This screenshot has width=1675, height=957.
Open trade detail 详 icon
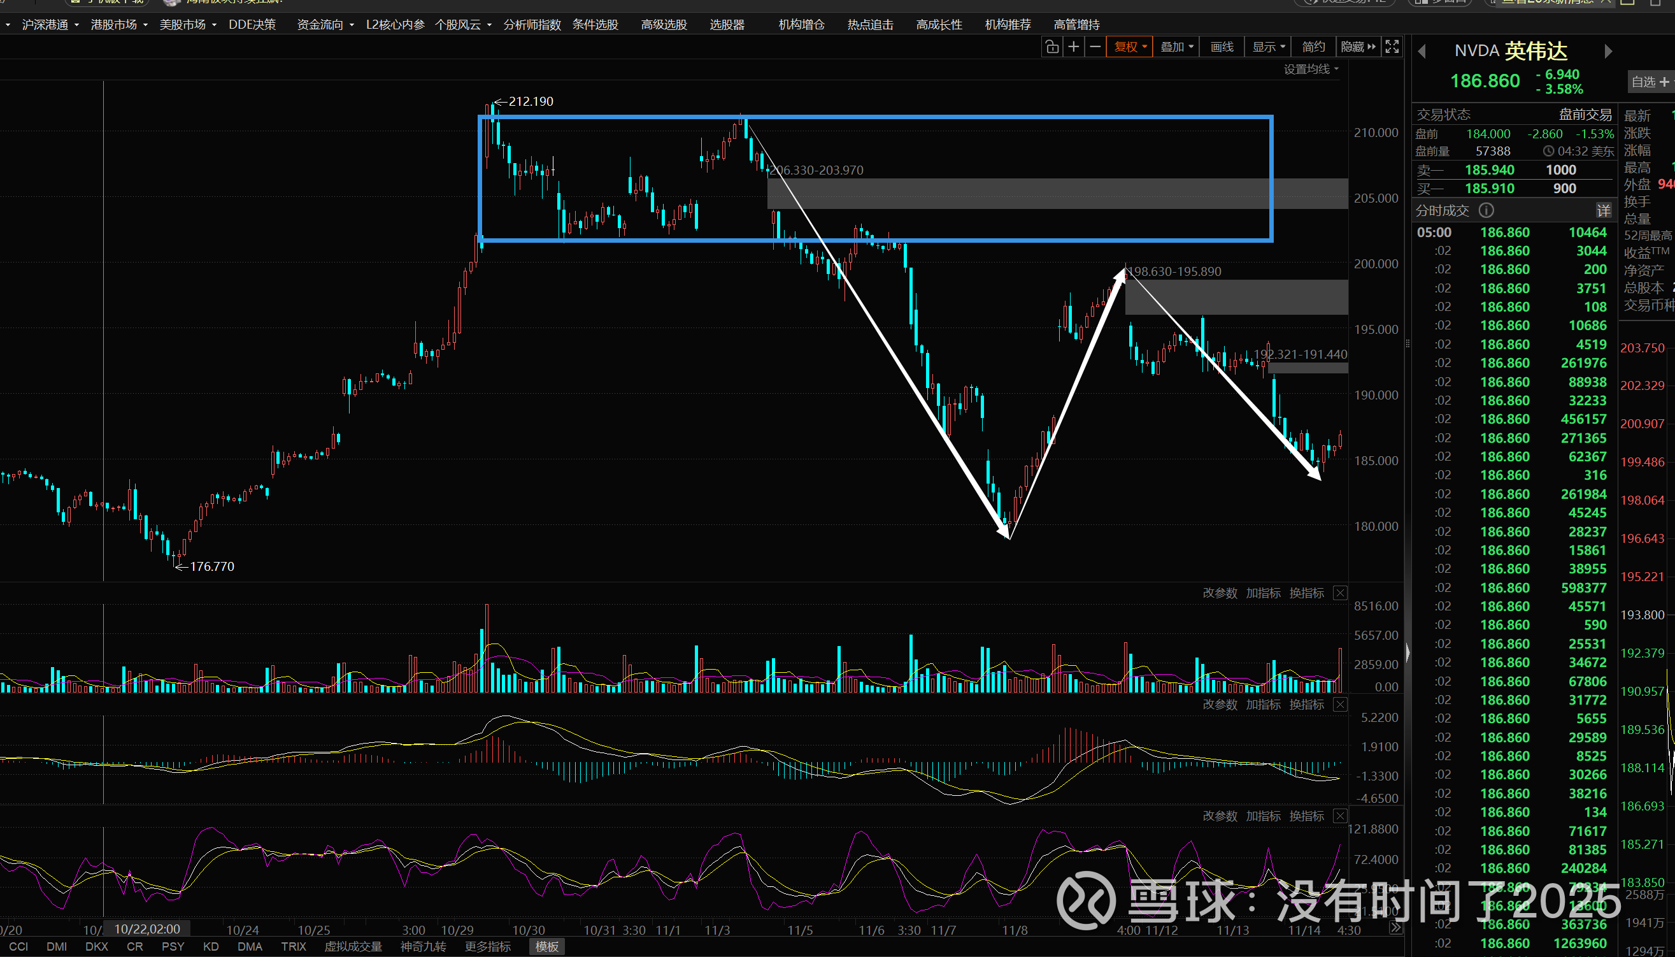(1604, 210)
